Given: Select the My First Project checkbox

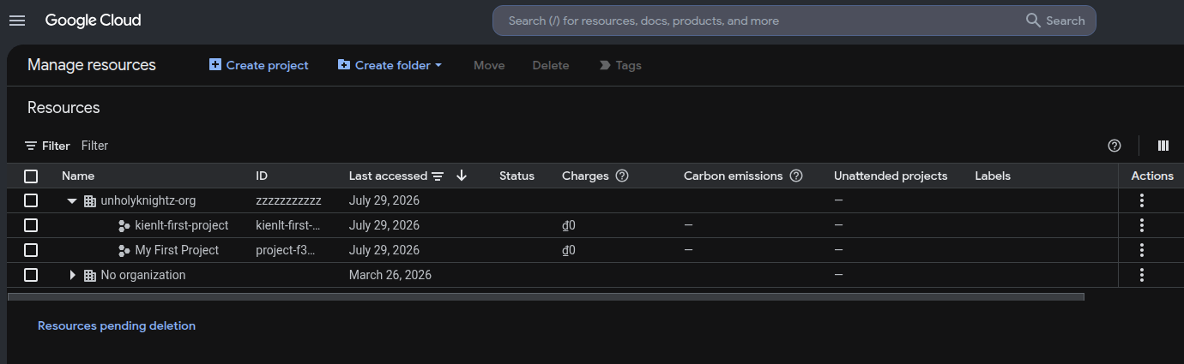Looking at the screenshot, I should point(31,250).
